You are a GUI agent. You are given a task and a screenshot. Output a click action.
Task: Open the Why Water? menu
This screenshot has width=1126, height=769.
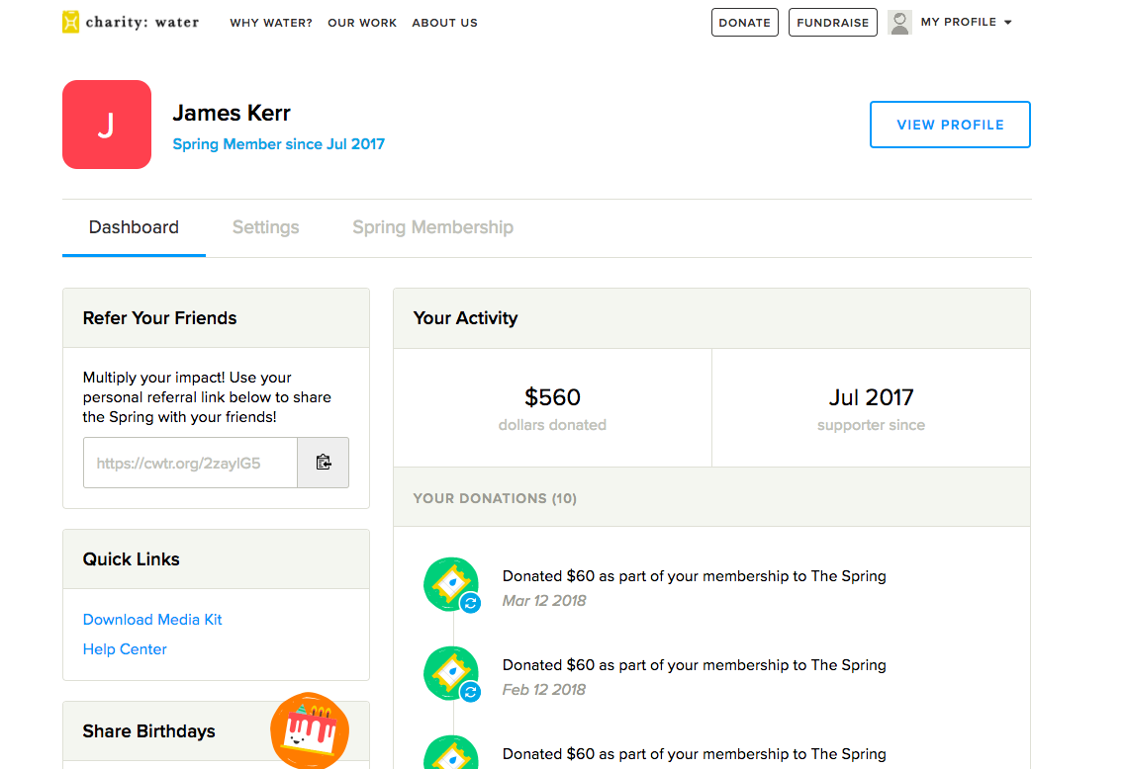click(271, 23)
